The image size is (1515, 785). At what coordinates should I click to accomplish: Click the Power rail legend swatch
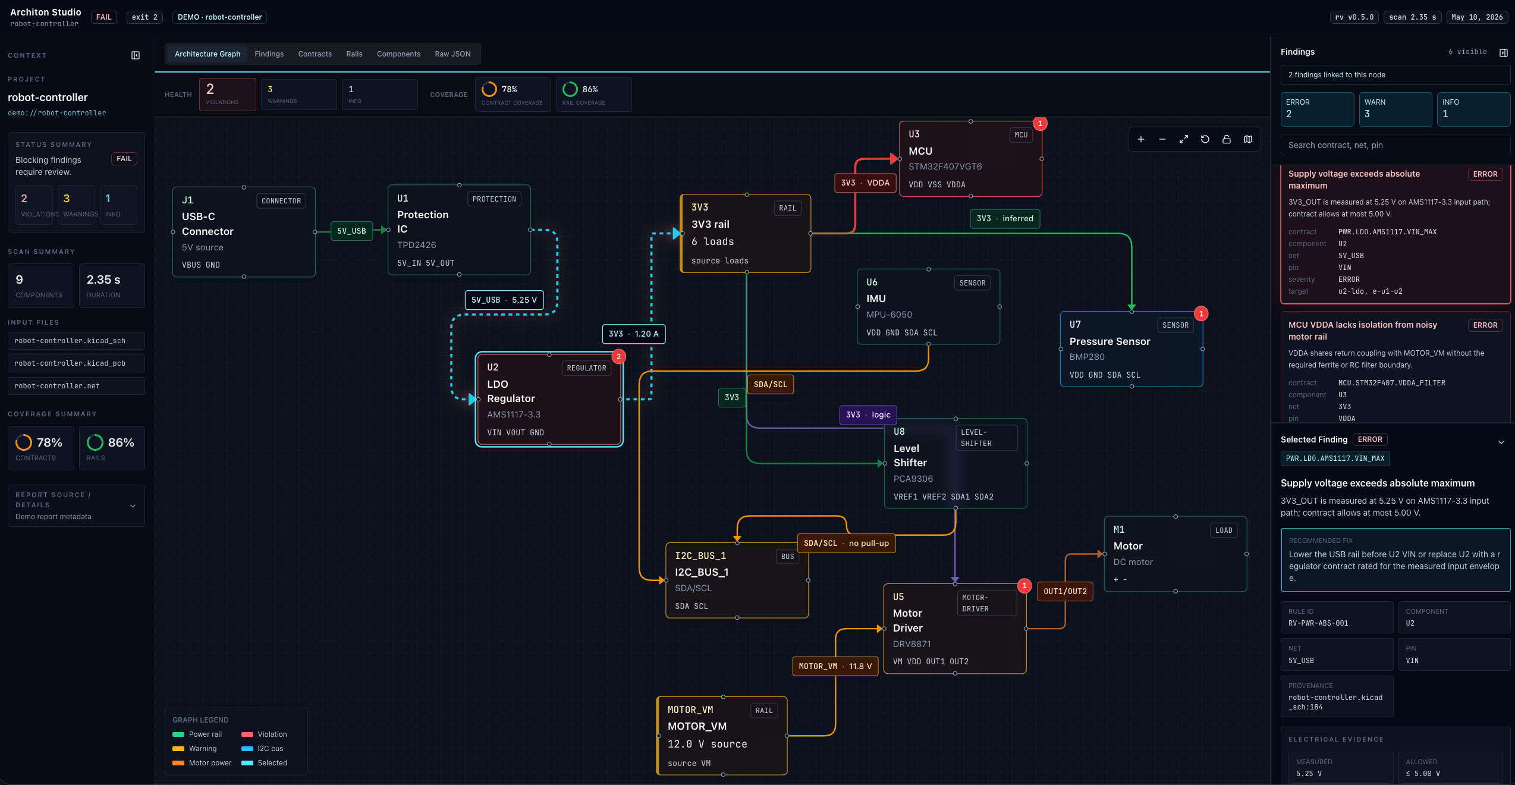pyautogui.click(x=178, y=734)
